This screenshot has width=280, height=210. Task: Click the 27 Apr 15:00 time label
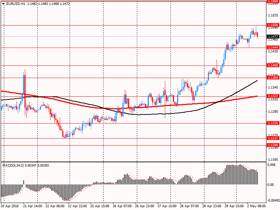click(x=167, y=206)
